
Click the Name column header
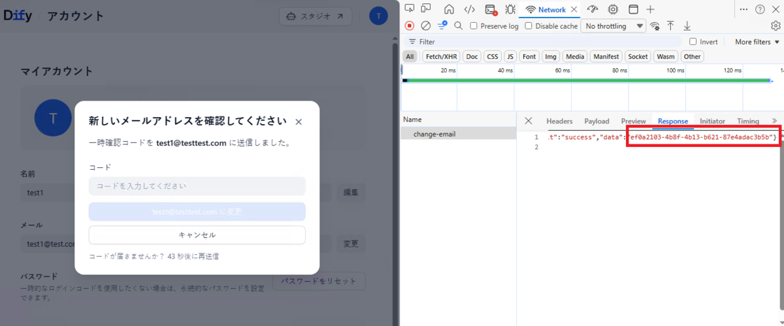click(458, 120)
